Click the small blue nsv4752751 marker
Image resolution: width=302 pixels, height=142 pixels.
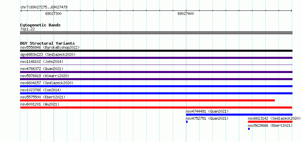tap(187, 122)
